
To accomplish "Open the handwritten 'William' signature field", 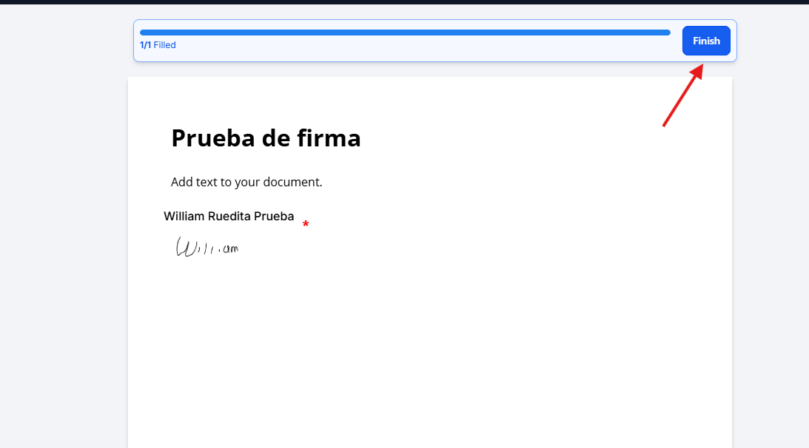I will tap(207, 248).
